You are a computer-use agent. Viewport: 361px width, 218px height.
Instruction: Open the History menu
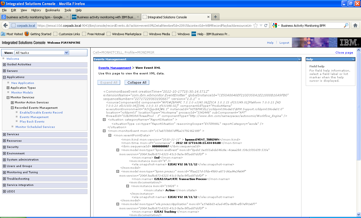pyautogui.click(x=36, y=10)
